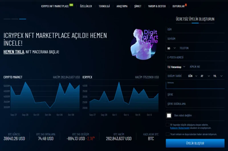Click the Üyelik Oluştur button

click(195, 143)
